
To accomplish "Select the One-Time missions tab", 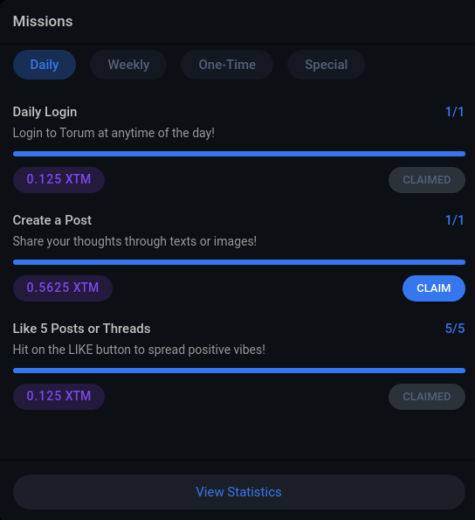I will 227,65.
